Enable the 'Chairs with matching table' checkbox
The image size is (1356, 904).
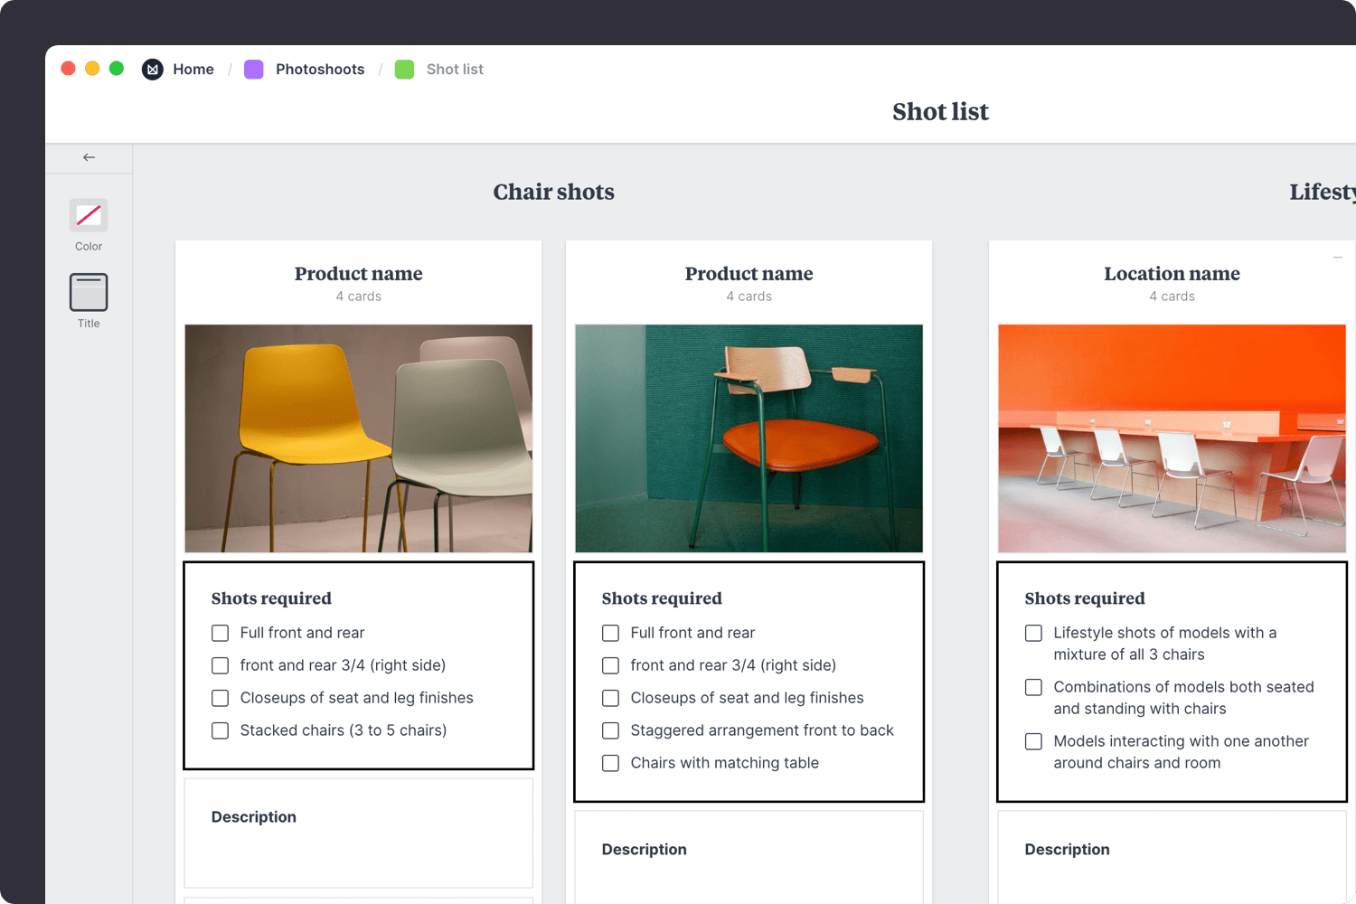click(x=610, y=763)
